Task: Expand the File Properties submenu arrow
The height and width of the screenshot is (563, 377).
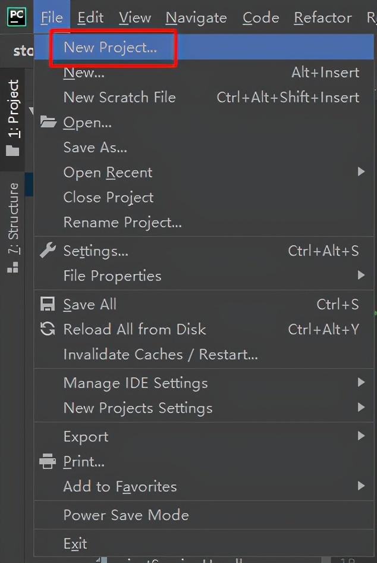Action: click(361, 276)
